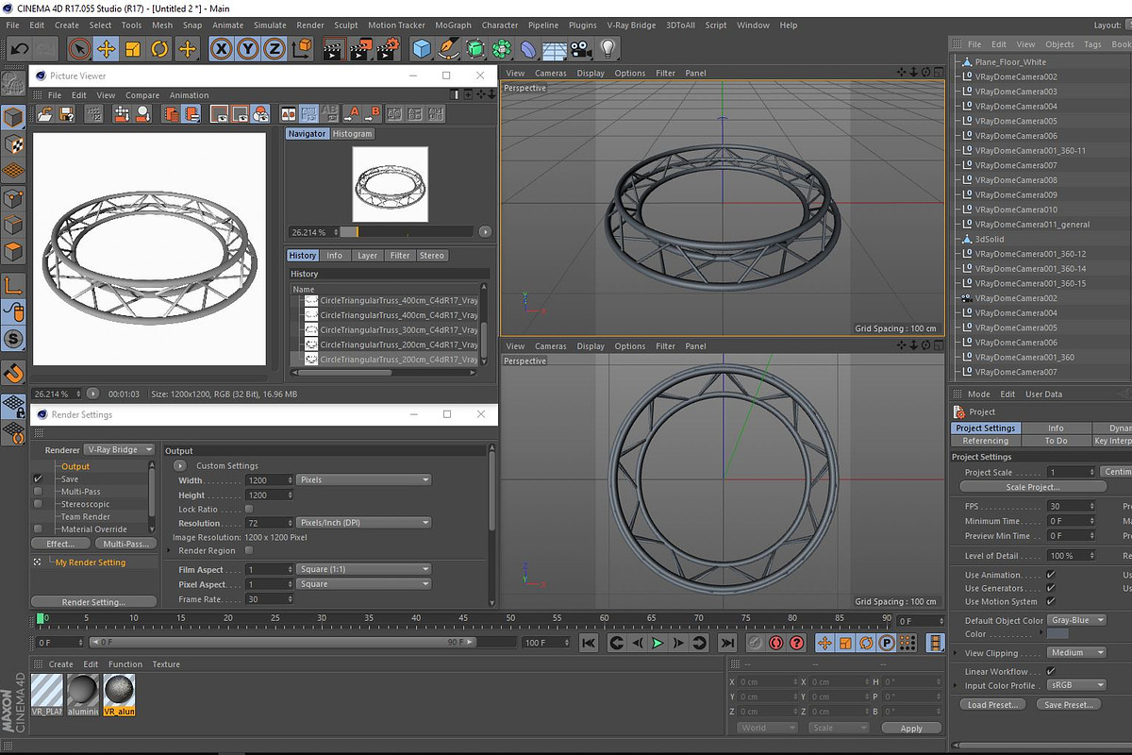1132x755 pixels.
Task: Toggle the X axis lock
Action: pyautogui.click(x=222, y=48)
